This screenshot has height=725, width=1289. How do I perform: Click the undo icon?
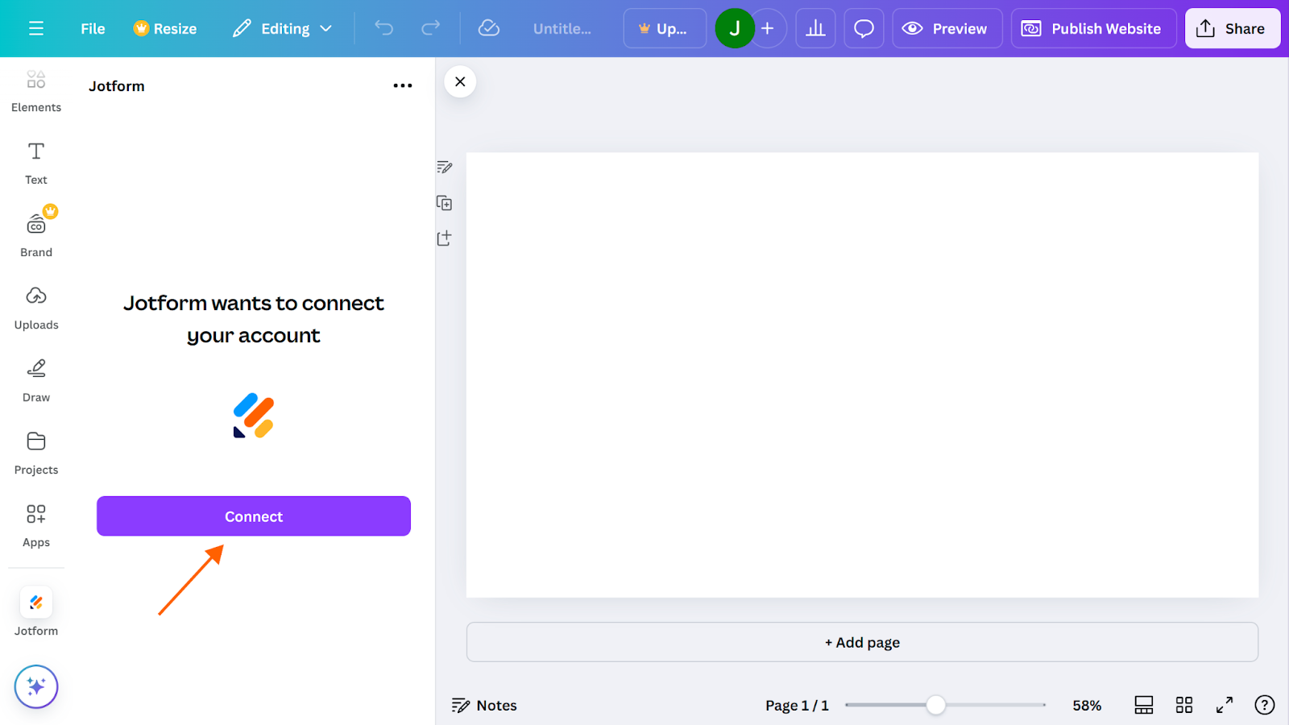[383, 28]
